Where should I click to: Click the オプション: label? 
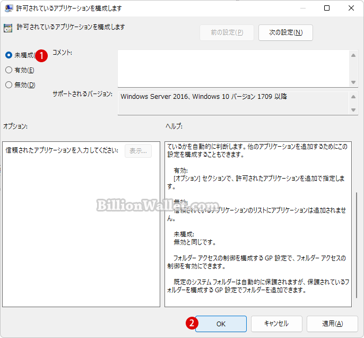[x=15, y=126]
